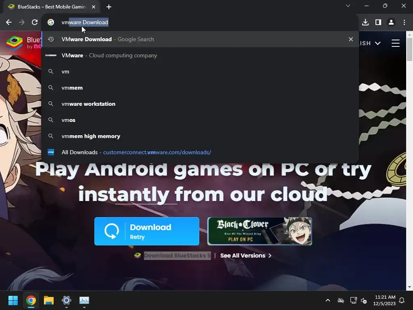Click the page scrollbar thumb

pyautogui.click(x=409, y=50)
